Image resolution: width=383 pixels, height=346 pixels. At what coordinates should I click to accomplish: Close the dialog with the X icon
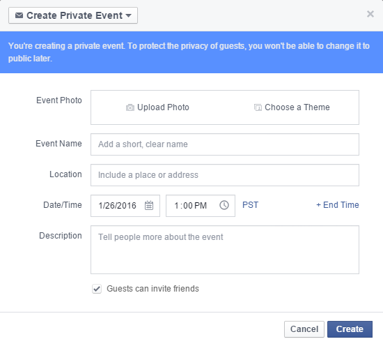tap(370, 14)
